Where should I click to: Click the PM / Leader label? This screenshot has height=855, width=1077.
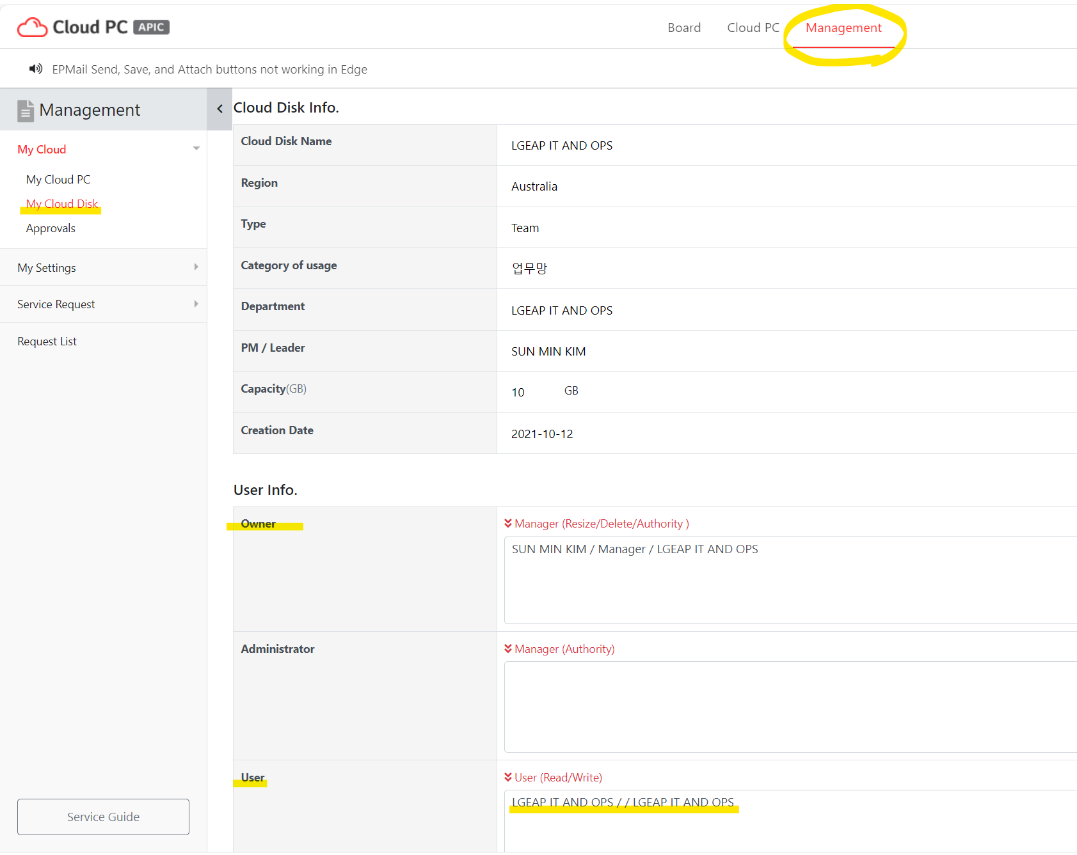(273, 348)
